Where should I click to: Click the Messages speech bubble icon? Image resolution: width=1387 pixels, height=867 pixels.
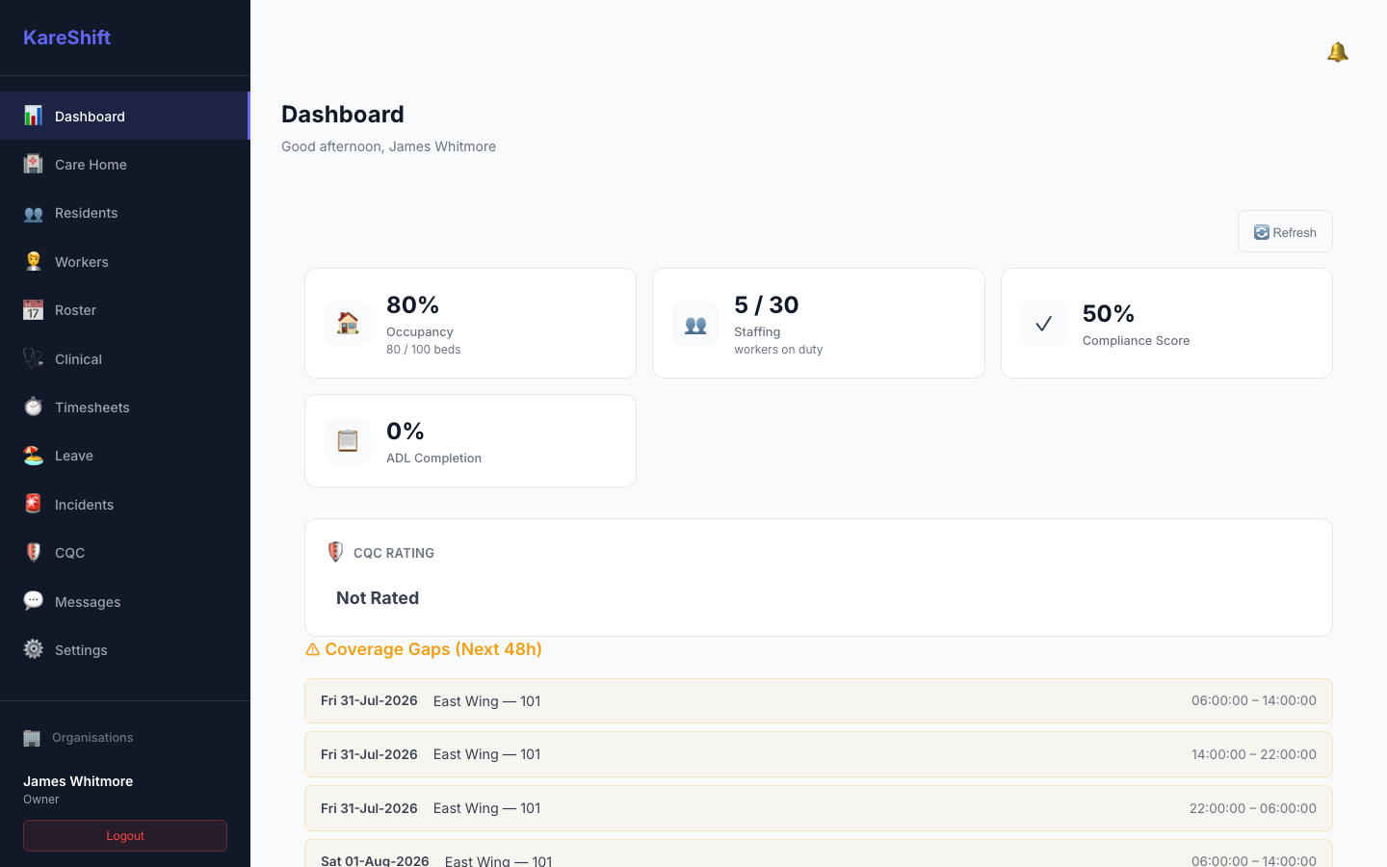[33, 601]
